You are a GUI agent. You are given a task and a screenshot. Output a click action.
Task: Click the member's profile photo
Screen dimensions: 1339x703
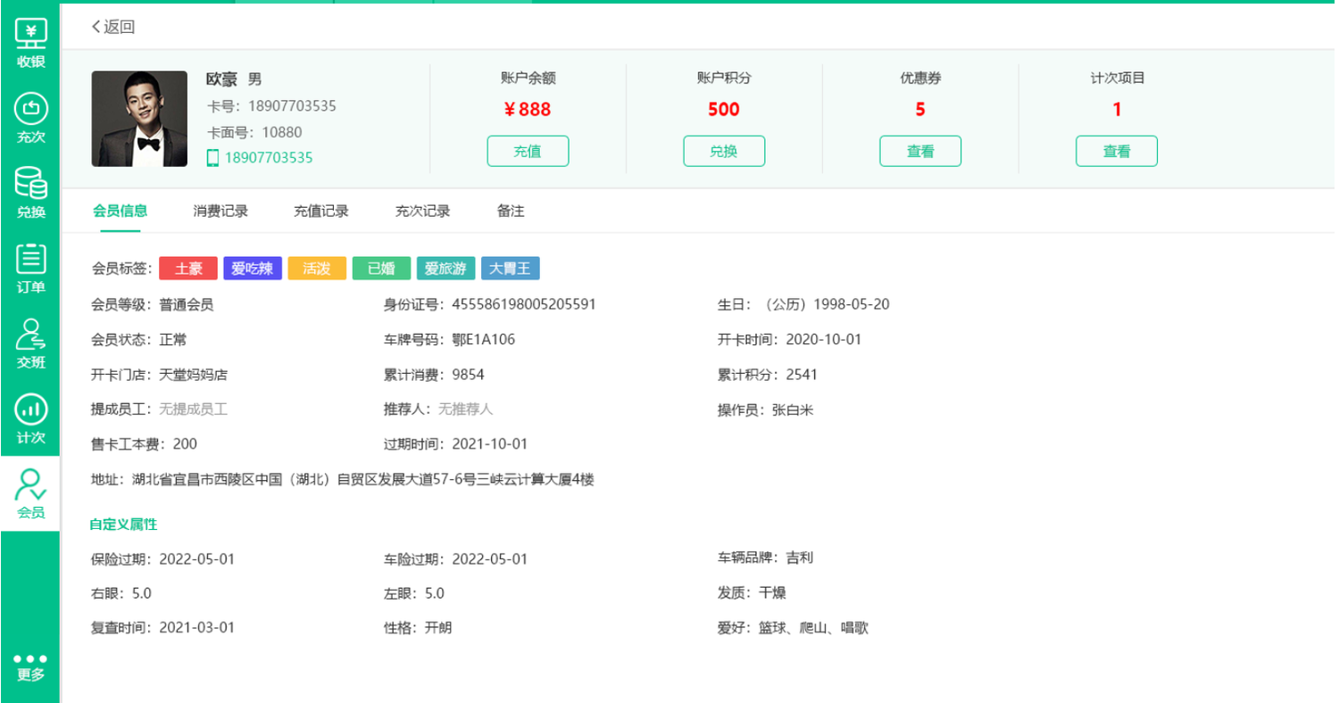point(138,120)
